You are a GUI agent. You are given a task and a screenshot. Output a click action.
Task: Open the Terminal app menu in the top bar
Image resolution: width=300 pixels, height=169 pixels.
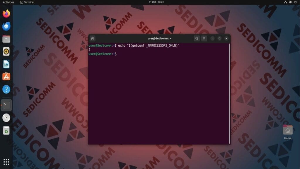27,2
